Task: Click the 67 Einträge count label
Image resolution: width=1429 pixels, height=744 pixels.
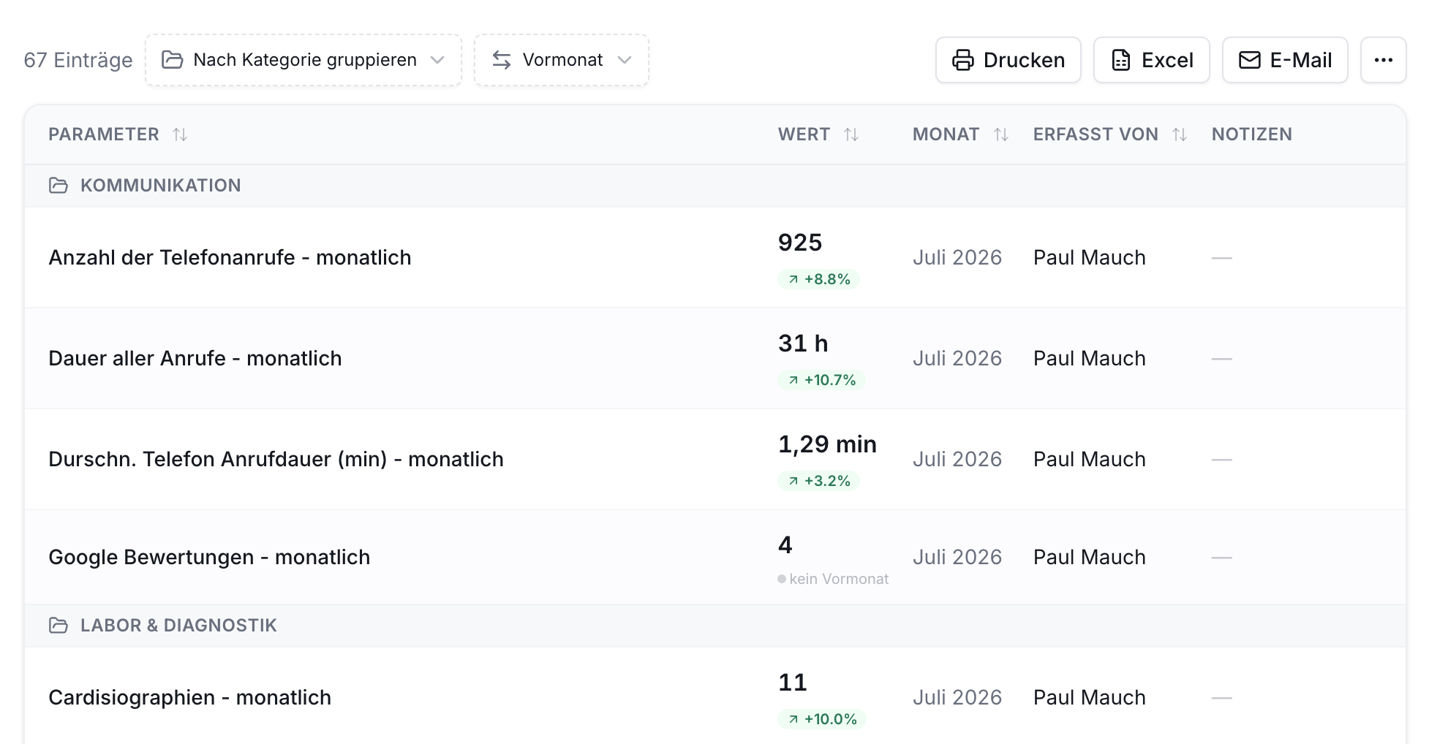Action: pyautogui.click(x=78, y=60)
